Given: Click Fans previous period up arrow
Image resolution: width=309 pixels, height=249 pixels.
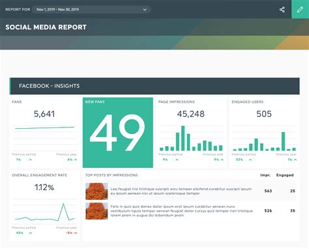Looking at the screenshot, I should click(x=31, y=159).
